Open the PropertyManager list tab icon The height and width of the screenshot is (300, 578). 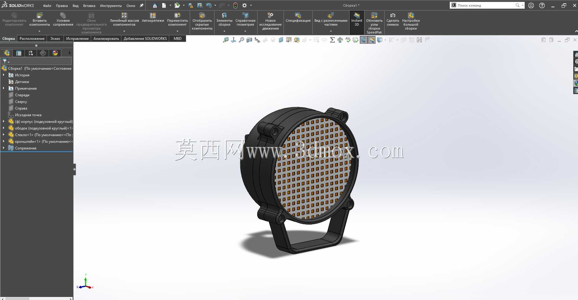click(19, 53)
